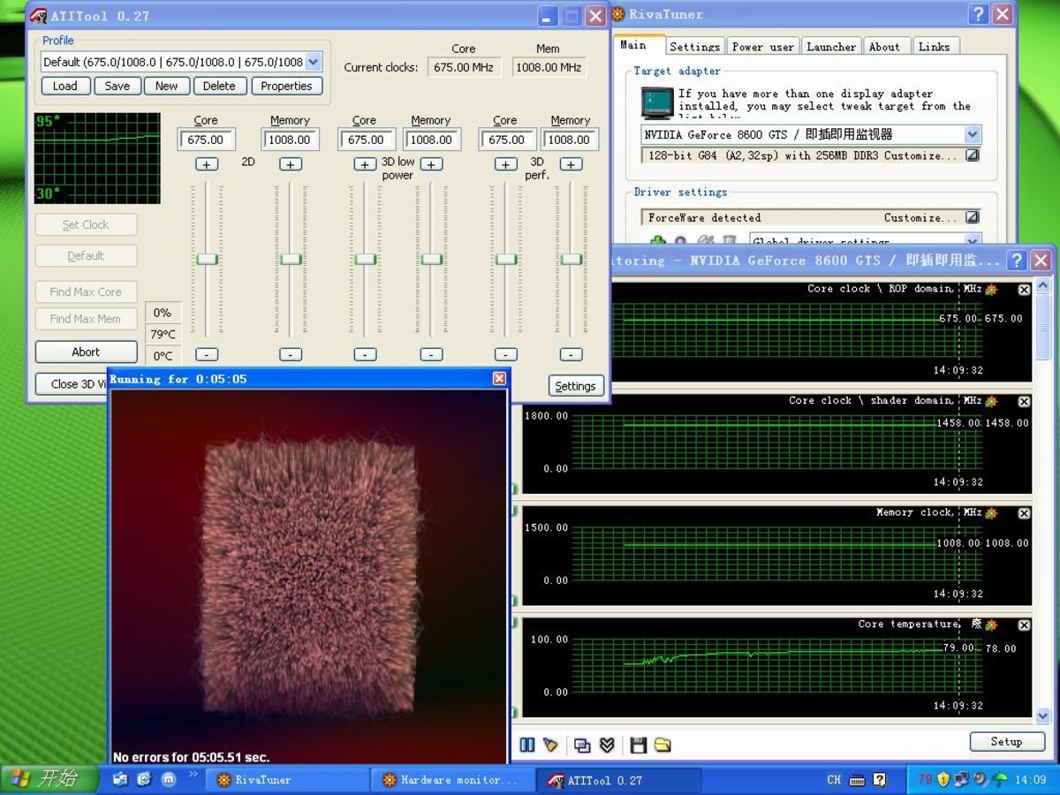Open the ATITool Profile dropdown
This screenshot has width=1060, height=795.
pos(313,62)
